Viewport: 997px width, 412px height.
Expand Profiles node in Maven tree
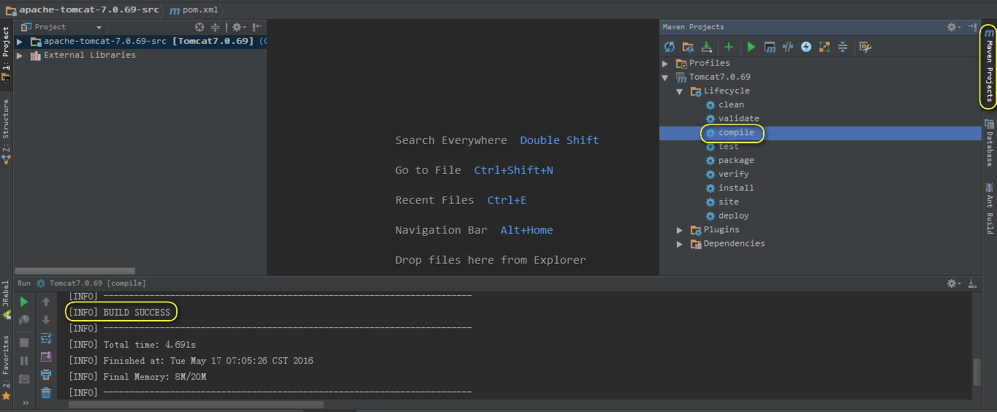[665, 64]
